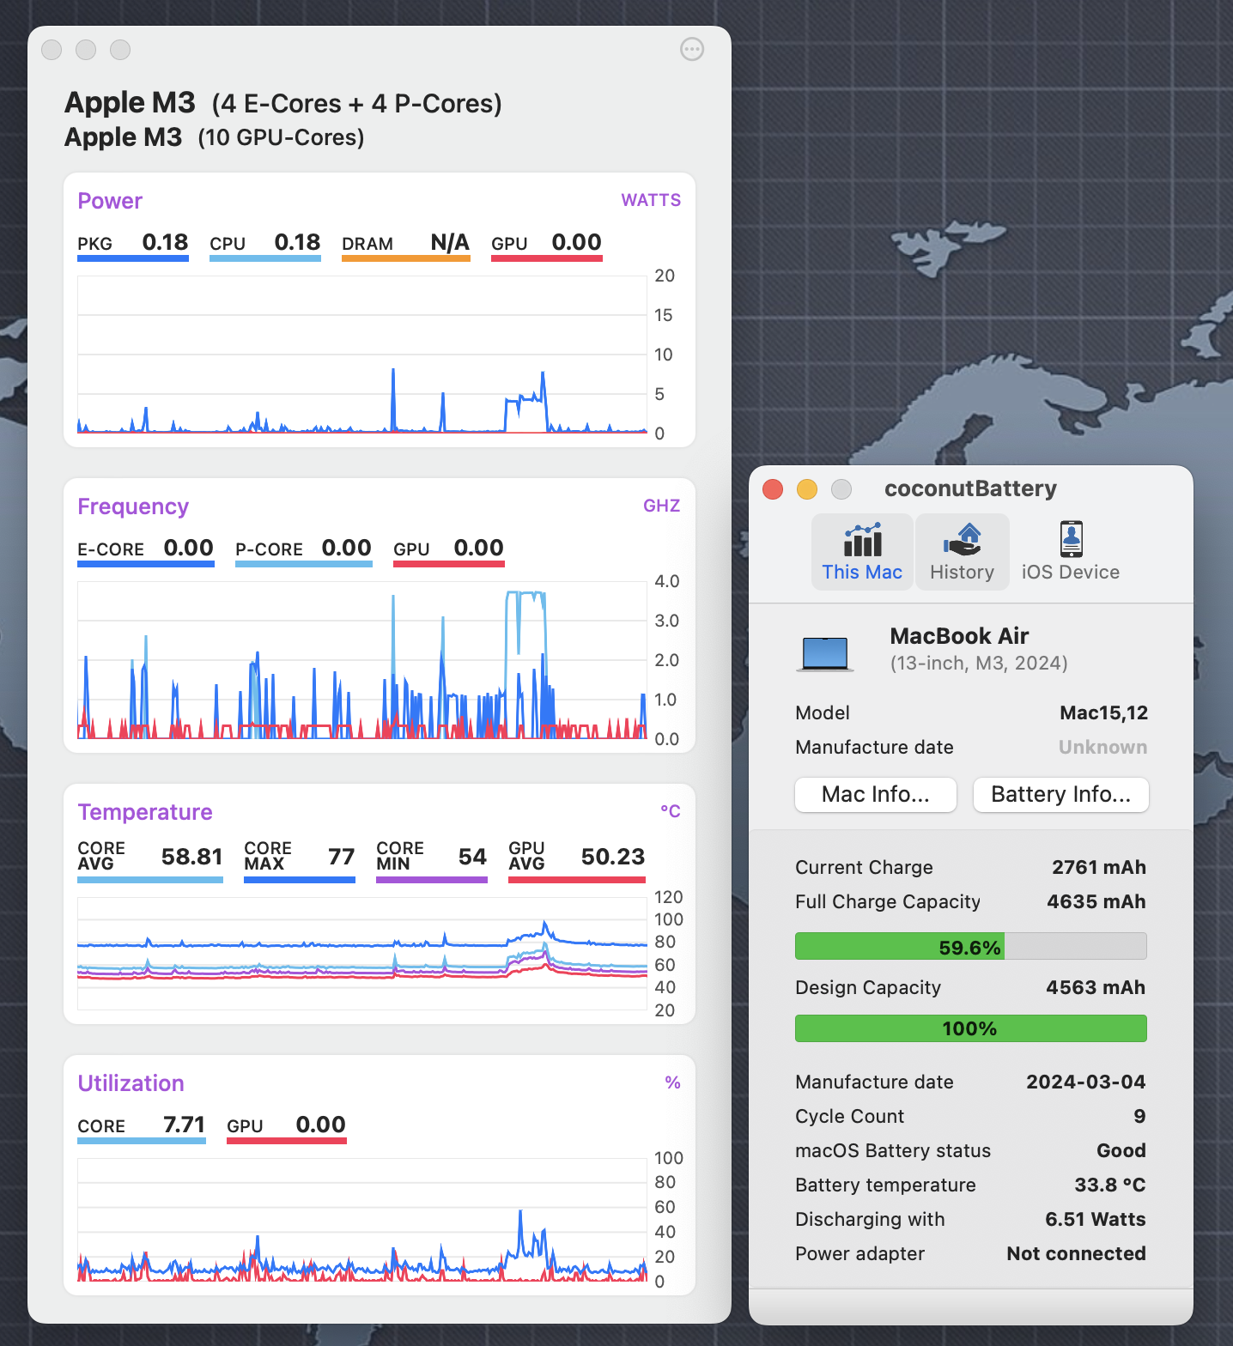Click the 2024-03-04 manufacture date value
Image resolution: width=1233 pixels, height=1346 pixels.
tap(1086, 1082)
